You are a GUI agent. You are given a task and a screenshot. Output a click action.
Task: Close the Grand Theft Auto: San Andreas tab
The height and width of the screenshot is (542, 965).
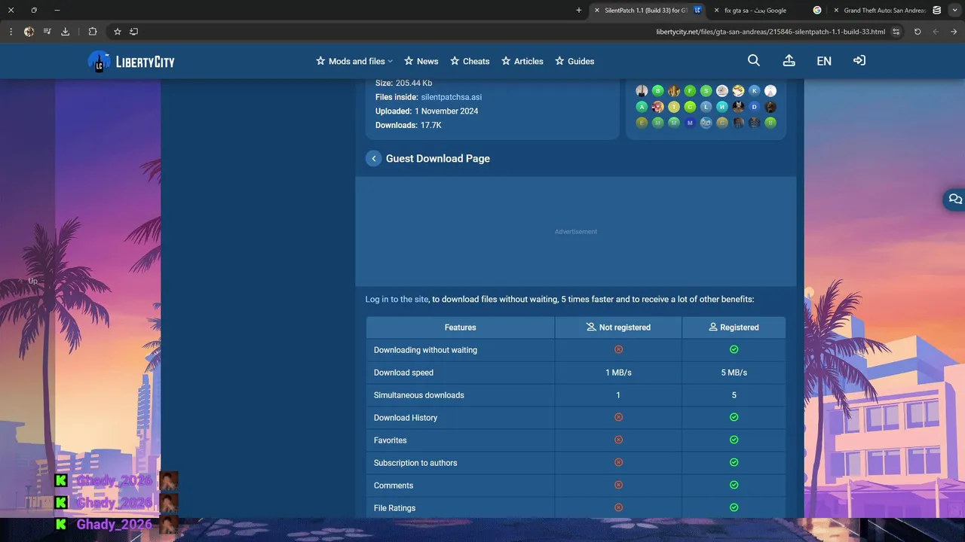coord(835,11)
